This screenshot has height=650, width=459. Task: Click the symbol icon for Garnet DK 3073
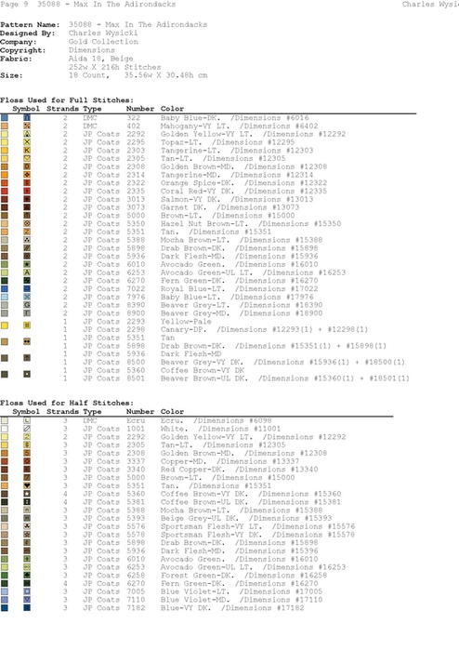click(x=27, y=207)
